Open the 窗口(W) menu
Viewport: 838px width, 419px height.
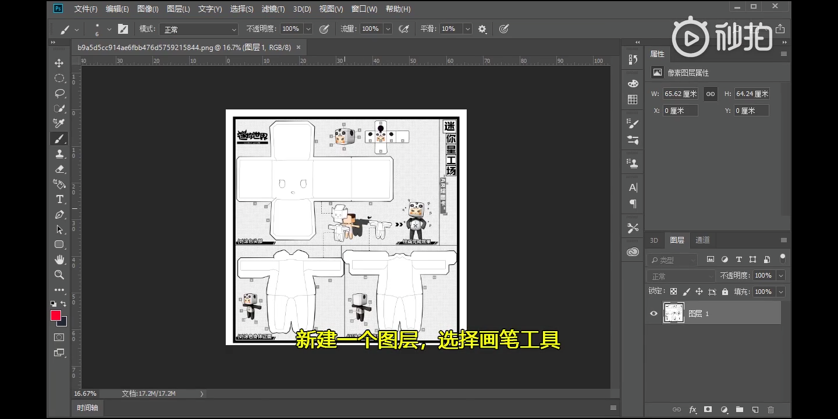364,9
